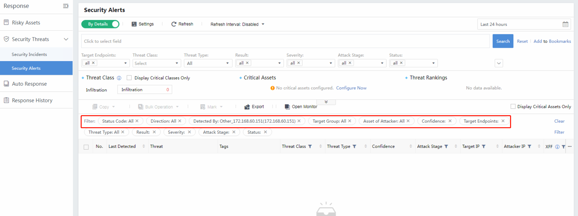Expand the Security Threats menu chevron
578x216 pixels.
(66, 39)
